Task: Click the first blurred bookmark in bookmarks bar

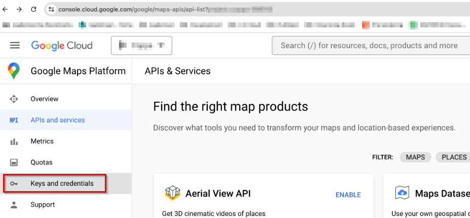Action: coord(37,25)
